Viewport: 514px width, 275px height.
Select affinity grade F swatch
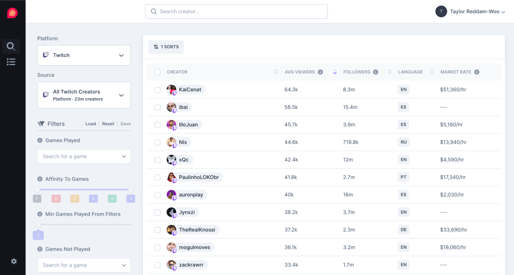coord(37,198)
